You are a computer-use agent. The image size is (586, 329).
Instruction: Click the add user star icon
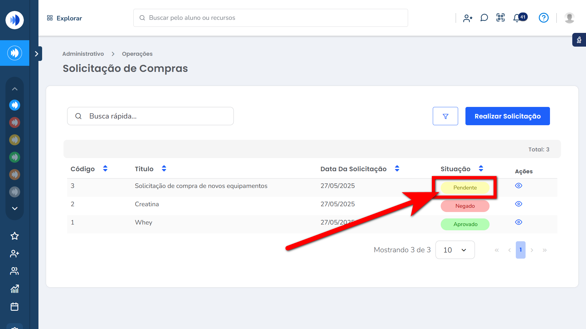[468, 18]
